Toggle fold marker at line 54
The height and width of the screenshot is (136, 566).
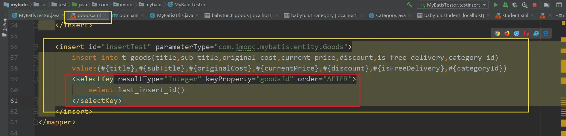tap(35, 25)
